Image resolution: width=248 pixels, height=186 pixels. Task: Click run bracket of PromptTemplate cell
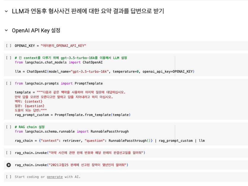click(9, 83)
